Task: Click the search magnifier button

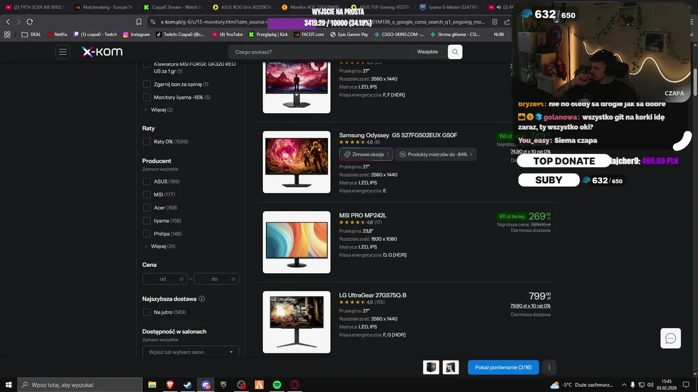Action: (455, 52)
